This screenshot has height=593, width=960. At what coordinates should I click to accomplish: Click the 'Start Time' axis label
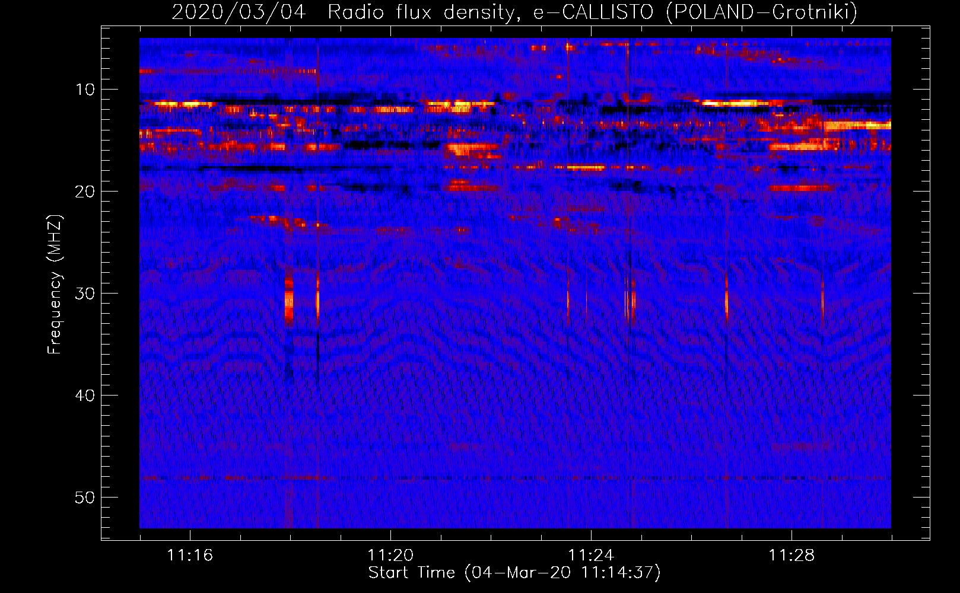pyautogui.click(x=514, y=573)
